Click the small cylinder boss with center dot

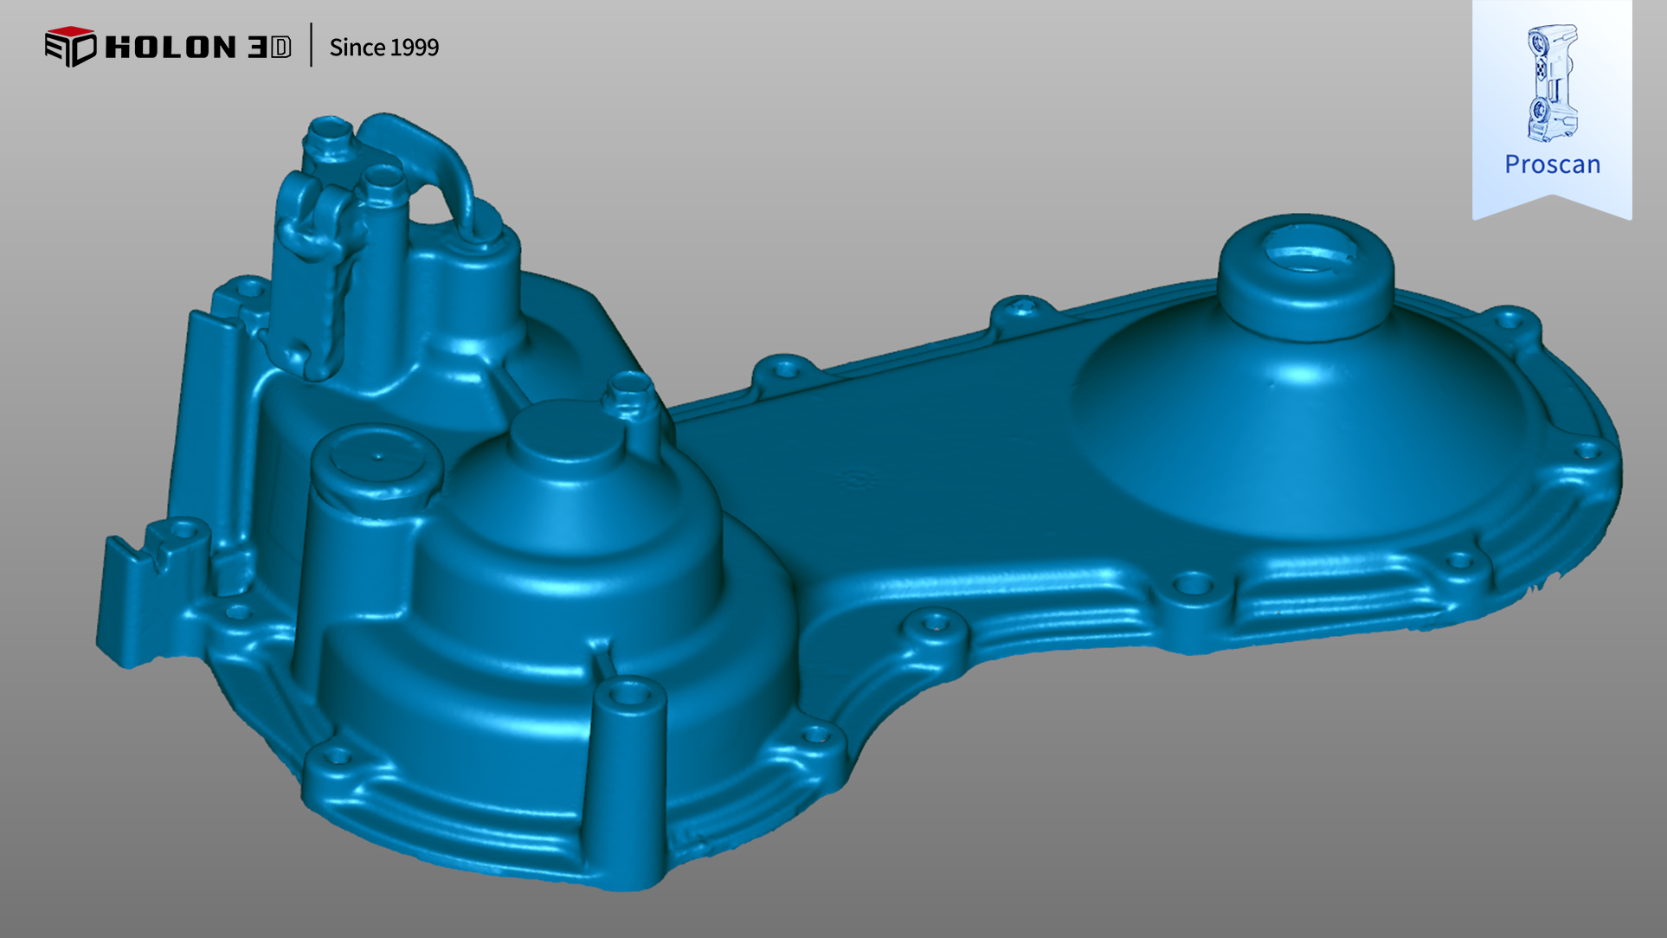click(x=378, y=457)
